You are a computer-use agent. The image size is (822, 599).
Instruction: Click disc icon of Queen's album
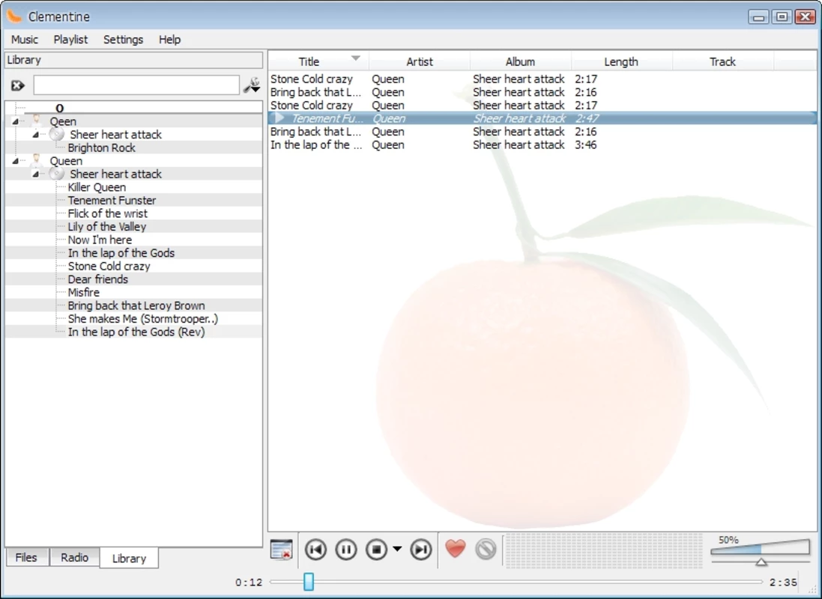coord(57,174)
